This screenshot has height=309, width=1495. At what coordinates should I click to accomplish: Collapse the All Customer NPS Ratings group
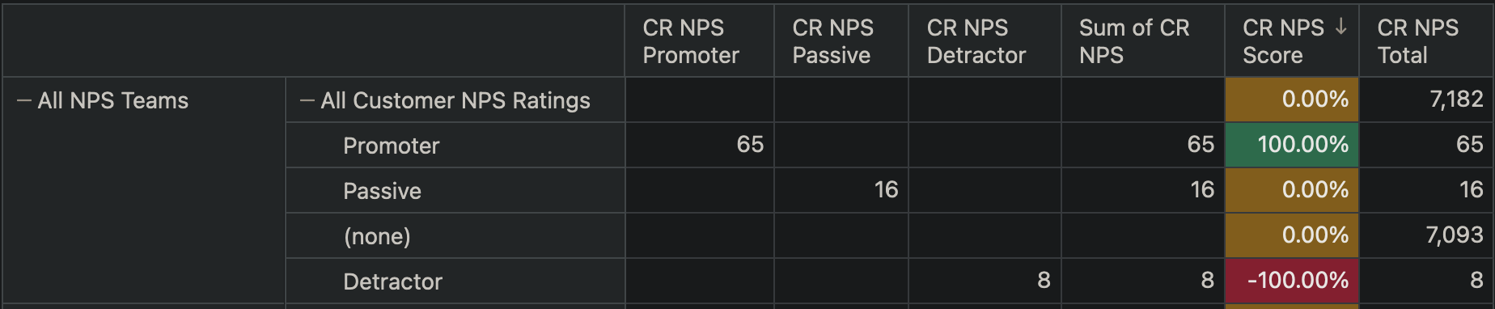pos(307,100)
